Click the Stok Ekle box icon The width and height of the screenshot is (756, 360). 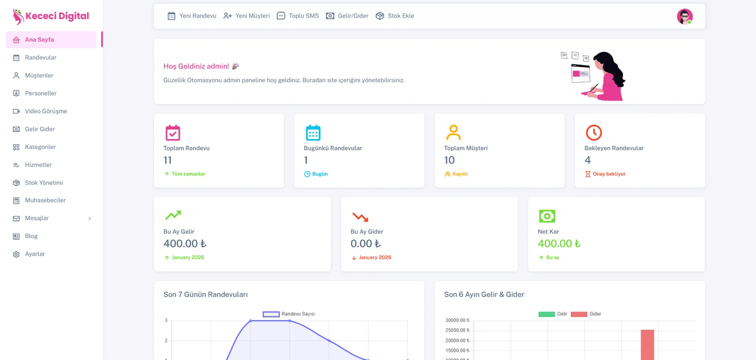click(380, 16)
